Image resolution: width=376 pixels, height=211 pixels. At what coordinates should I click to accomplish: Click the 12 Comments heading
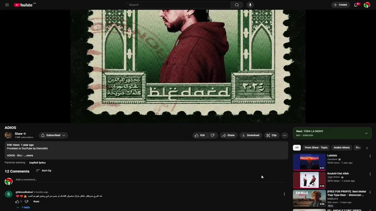point(17,171)
